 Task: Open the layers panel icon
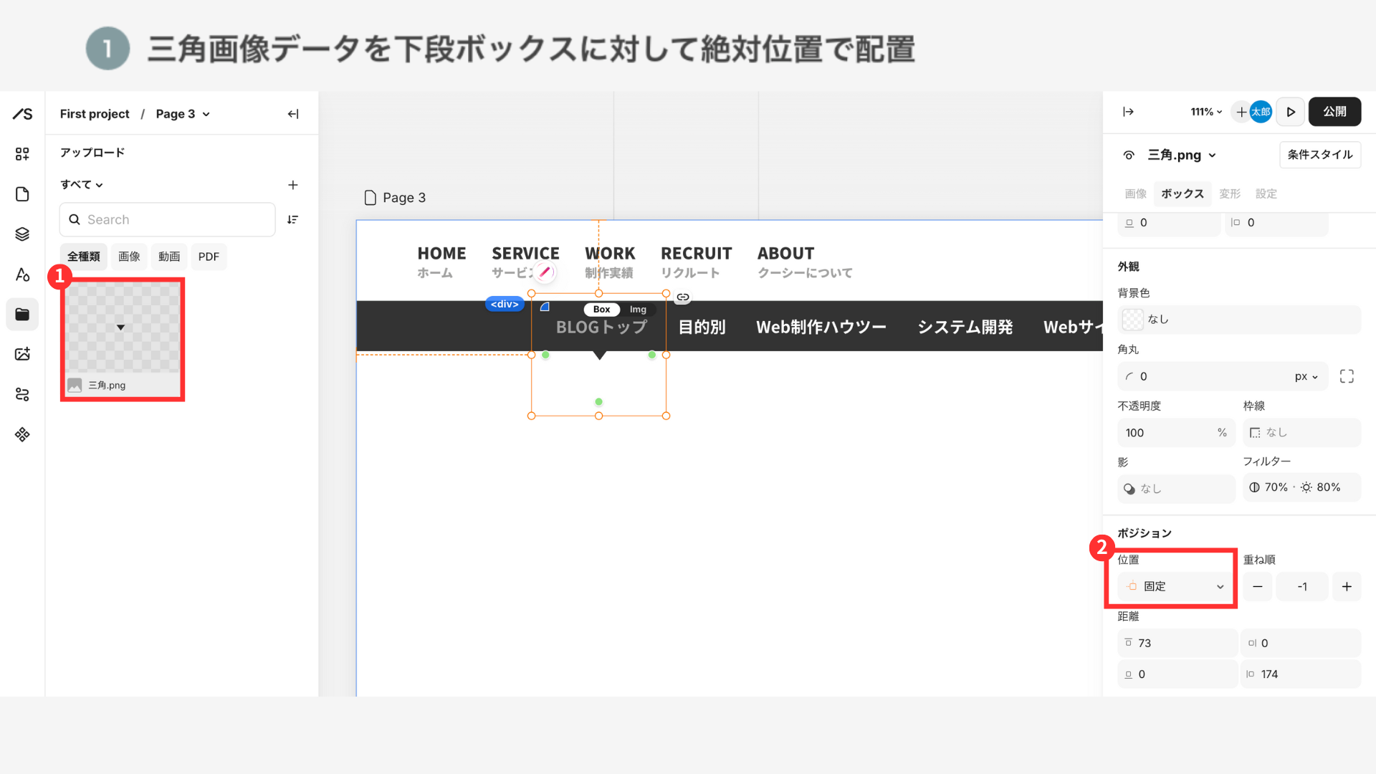click(x=22, y=234)
